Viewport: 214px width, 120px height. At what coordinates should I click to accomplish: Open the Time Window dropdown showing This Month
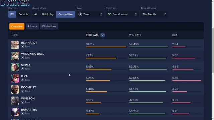154,14
